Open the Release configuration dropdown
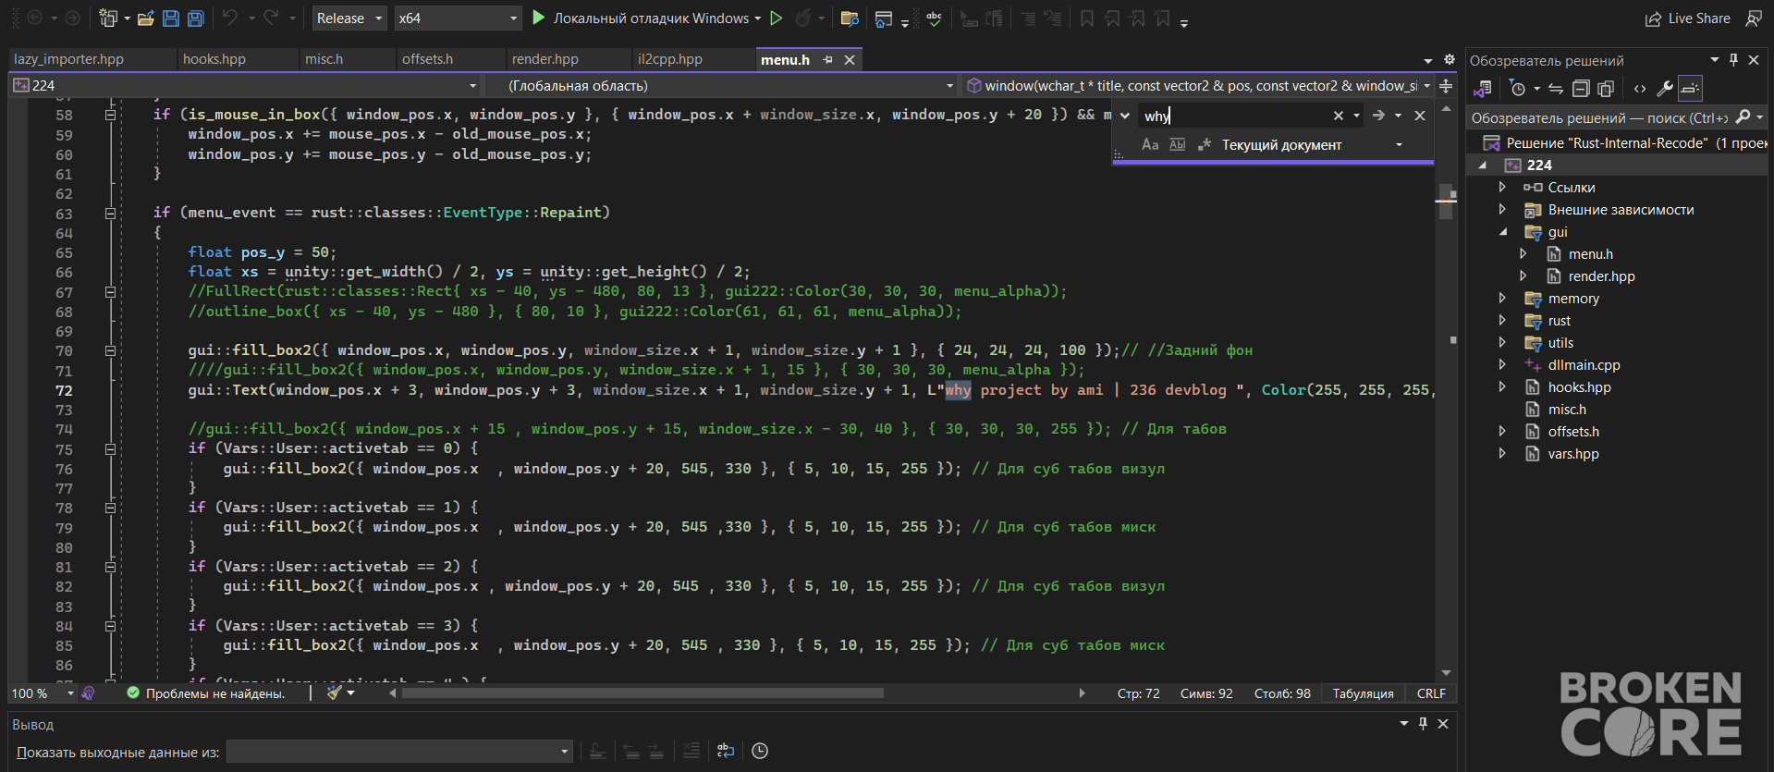 coord(349,18)
